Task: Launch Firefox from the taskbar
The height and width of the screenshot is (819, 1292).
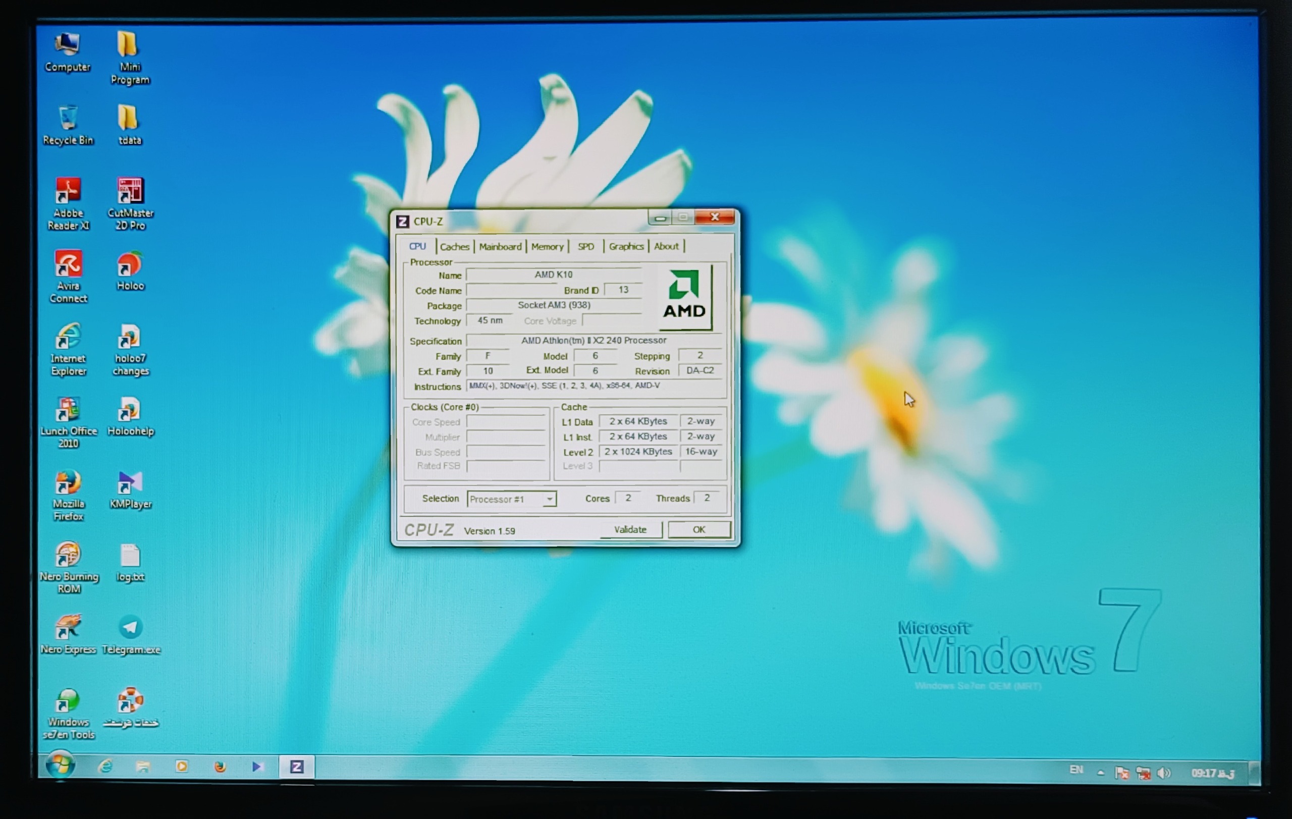Action: (220, 767)
